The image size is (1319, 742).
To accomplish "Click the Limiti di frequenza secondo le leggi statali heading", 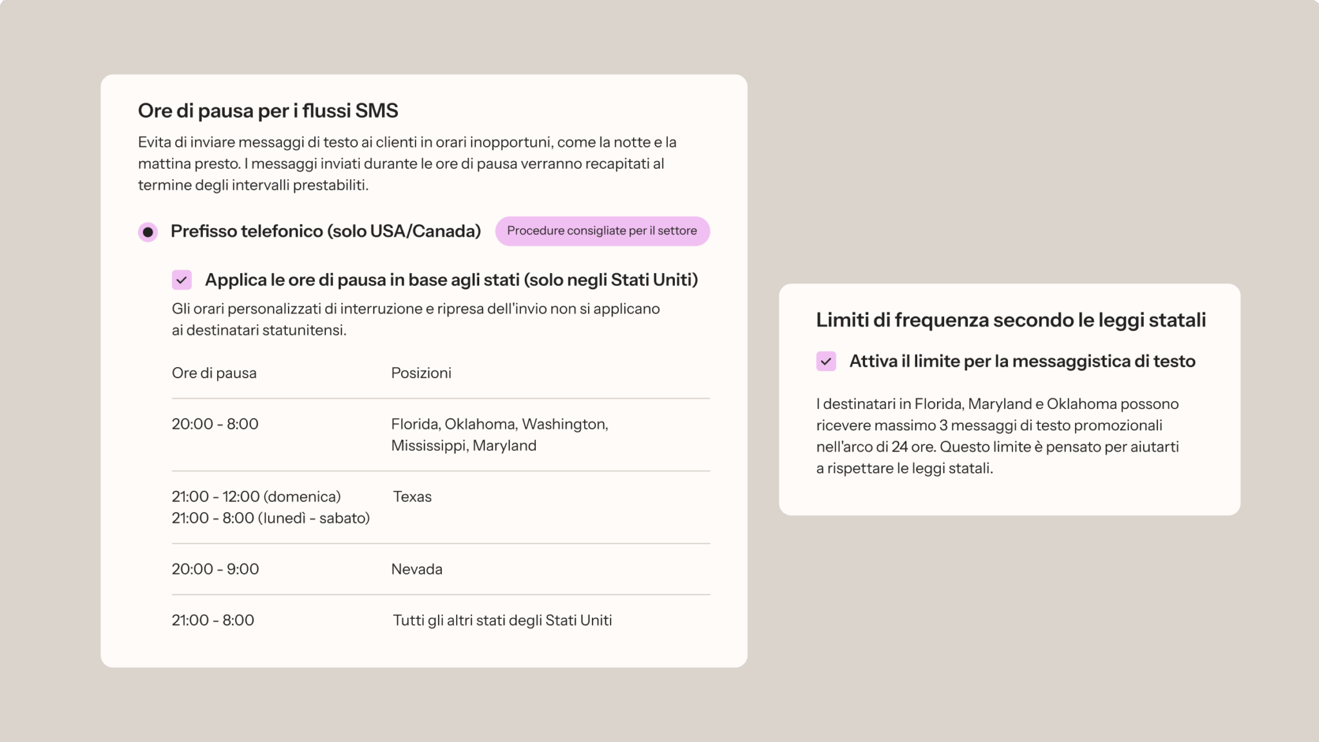I will tap(1011, 320).
